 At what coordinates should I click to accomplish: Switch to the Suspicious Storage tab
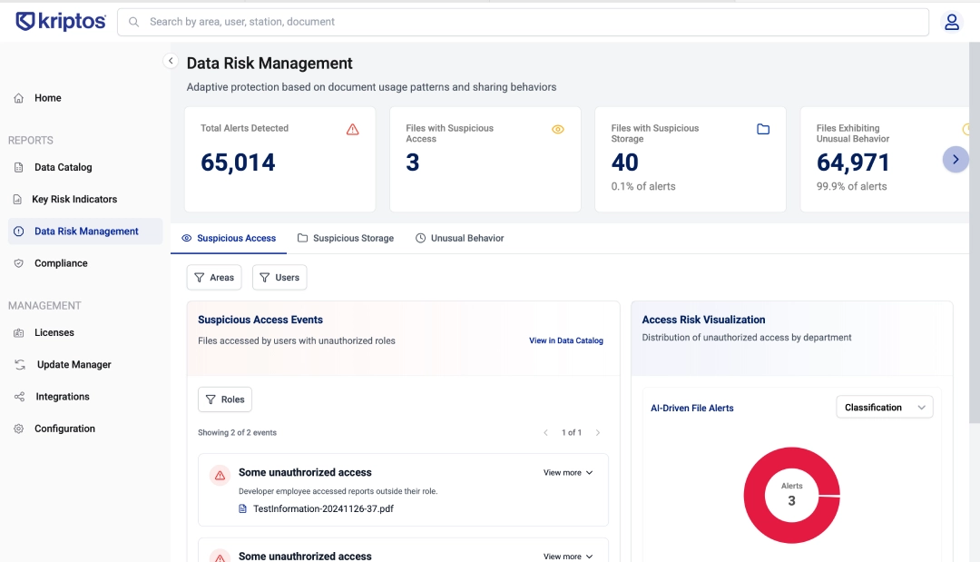[x=348, y=238]
